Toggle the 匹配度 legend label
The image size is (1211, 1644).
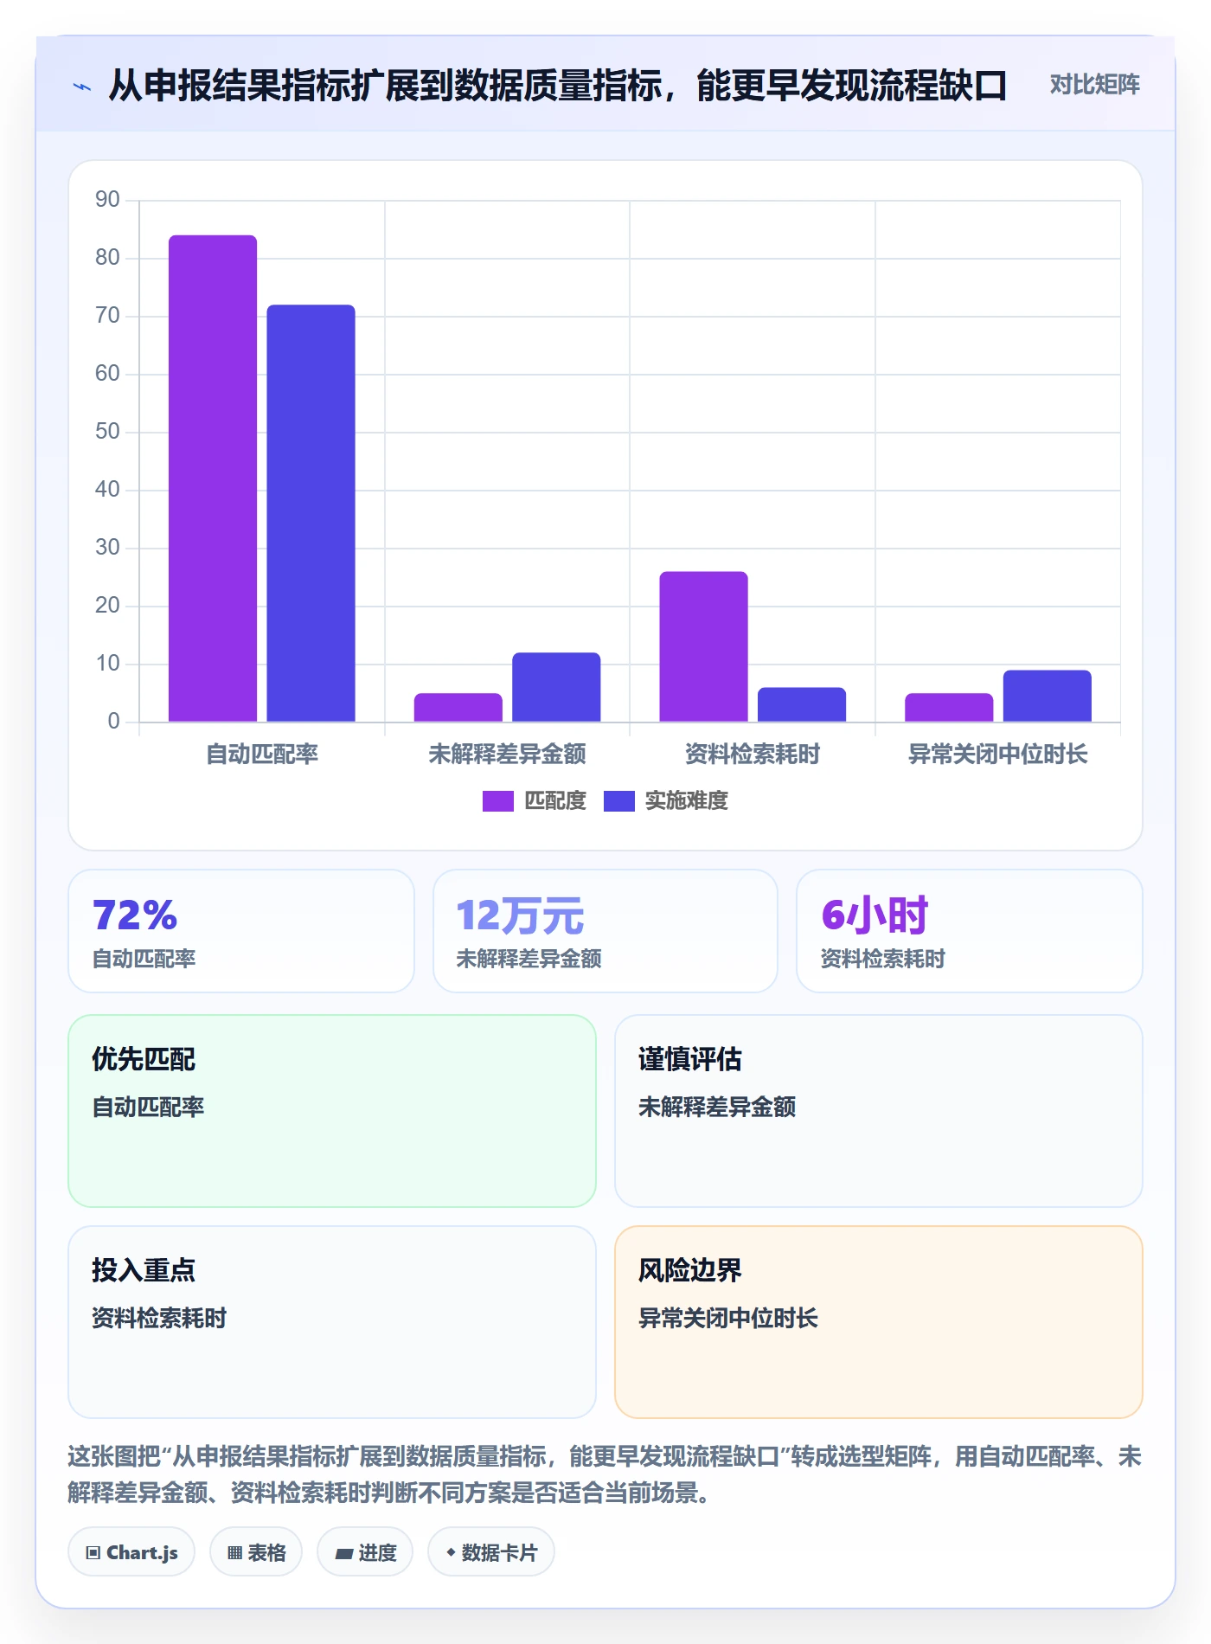point(555,801)
